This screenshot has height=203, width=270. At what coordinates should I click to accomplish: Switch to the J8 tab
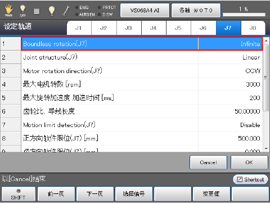coord(253,28)
